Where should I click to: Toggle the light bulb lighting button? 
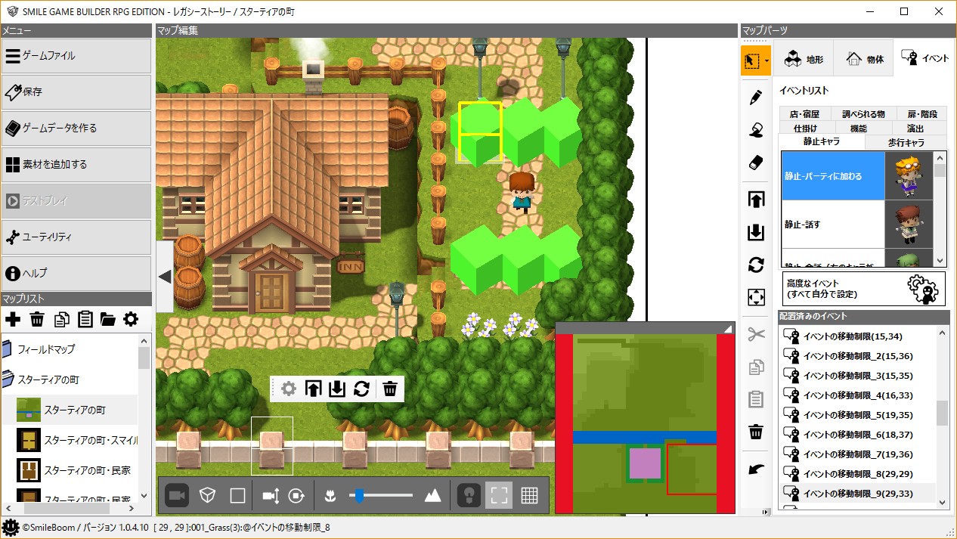pyautogui.click(x=469, y=495)
